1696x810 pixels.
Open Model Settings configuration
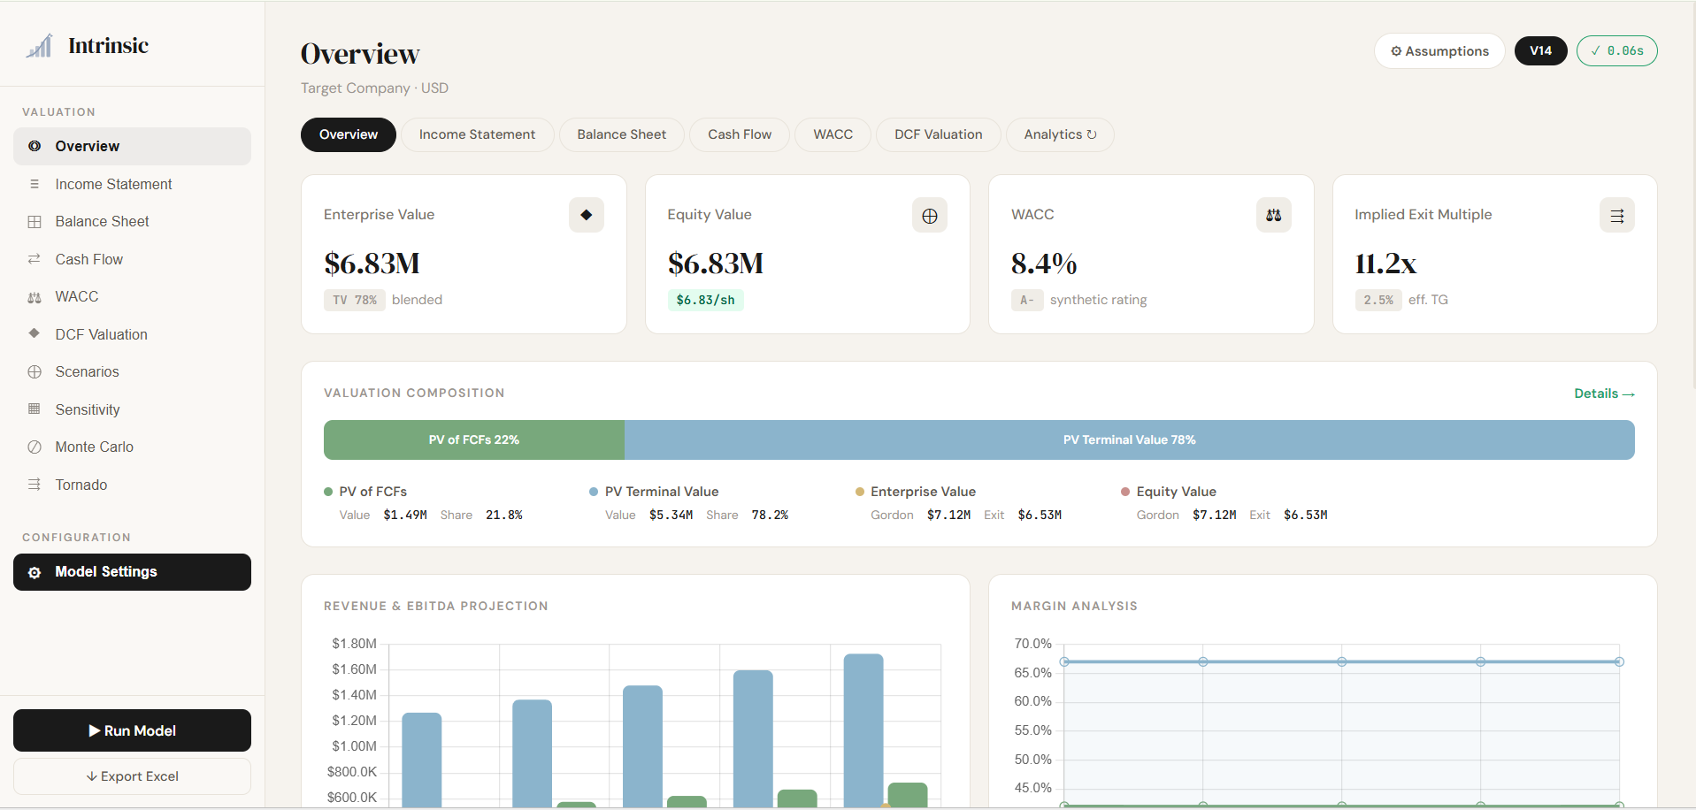(x=132, y=572)
